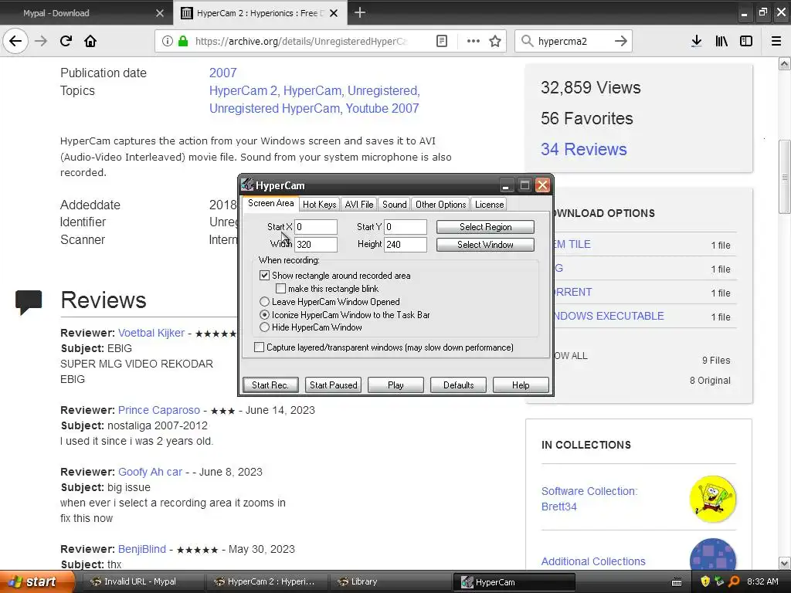This screenshot has height=593, width=791.
Task: Click Start Rec. button
Action: coord(270,385)
